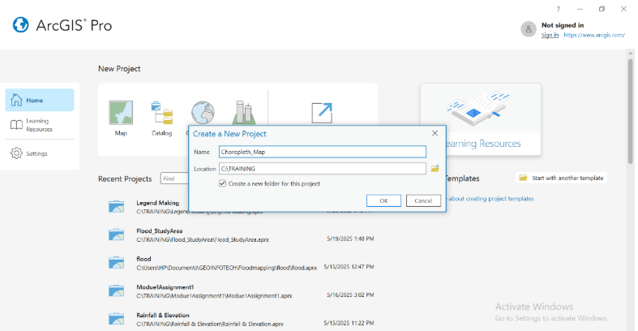
Task: Open the arcgis.com URL link
Action: (594, 35)
